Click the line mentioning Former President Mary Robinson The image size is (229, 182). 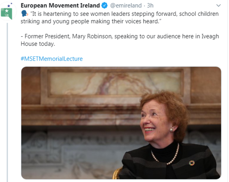(x=120, y=36)
